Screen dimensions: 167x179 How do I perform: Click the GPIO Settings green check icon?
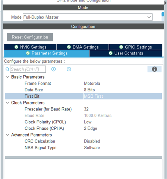(x=121, y=47)
